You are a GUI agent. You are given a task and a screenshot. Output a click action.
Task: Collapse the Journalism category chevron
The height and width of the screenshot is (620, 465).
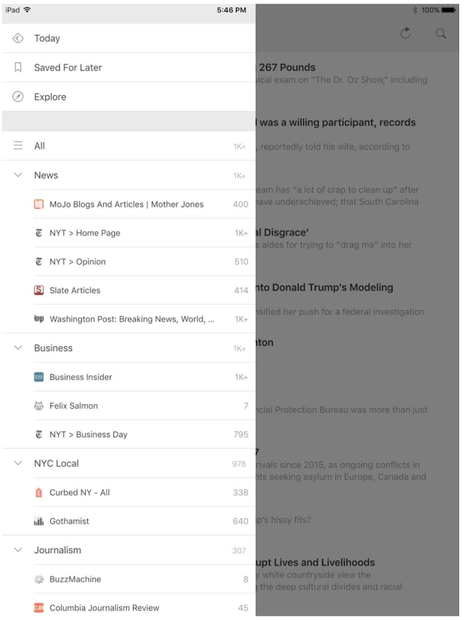18,550
